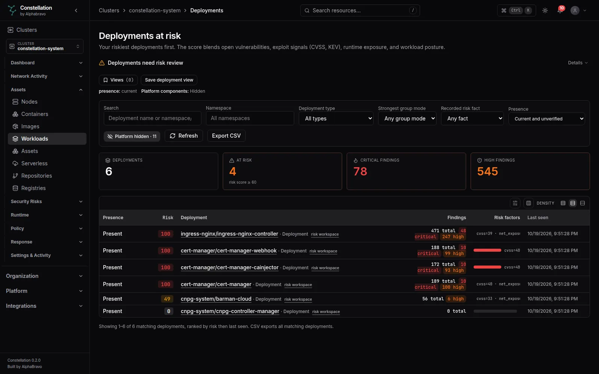This screenshot has height=374, width=599.
Task: Toggle light/dark theme sun icon
Action: pyautogui.click(x=545, y=10)
